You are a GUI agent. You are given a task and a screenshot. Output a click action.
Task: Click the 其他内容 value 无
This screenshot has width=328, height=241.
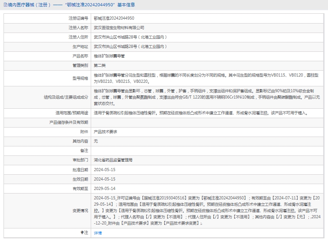96,141
